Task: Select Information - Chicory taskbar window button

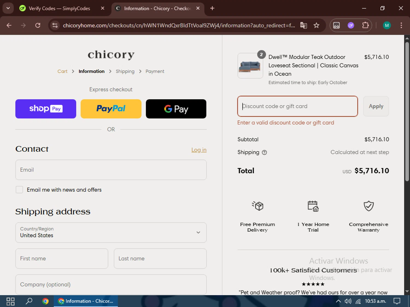Action: coord(86,301)
